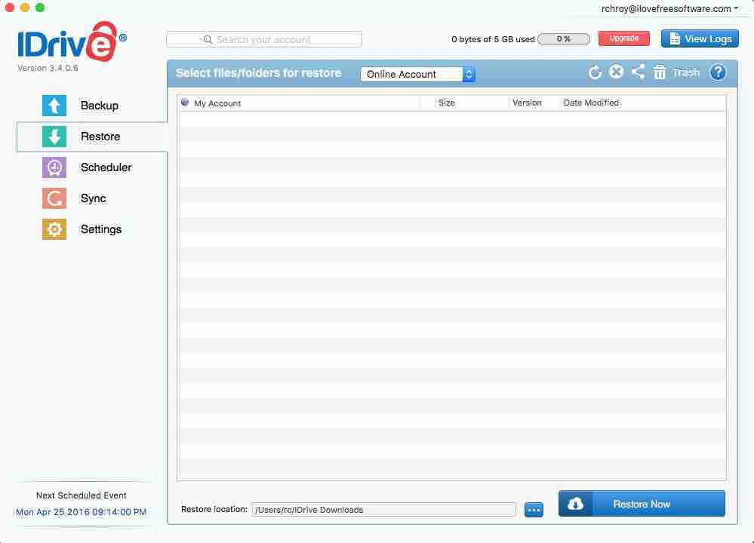Browse restore location with ellipsis button
The width and height of the screenshot is (754, 543).
click(534, 509)
